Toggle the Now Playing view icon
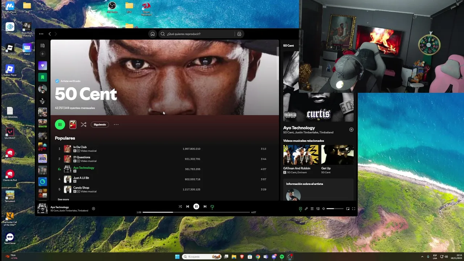The width and height of the screenshot is (464, 261). (300, 208)
